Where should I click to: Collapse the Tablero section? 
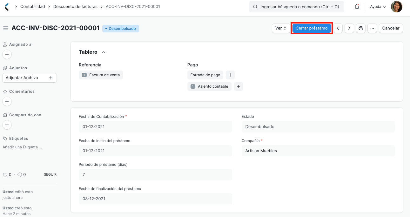click(103, 52)
